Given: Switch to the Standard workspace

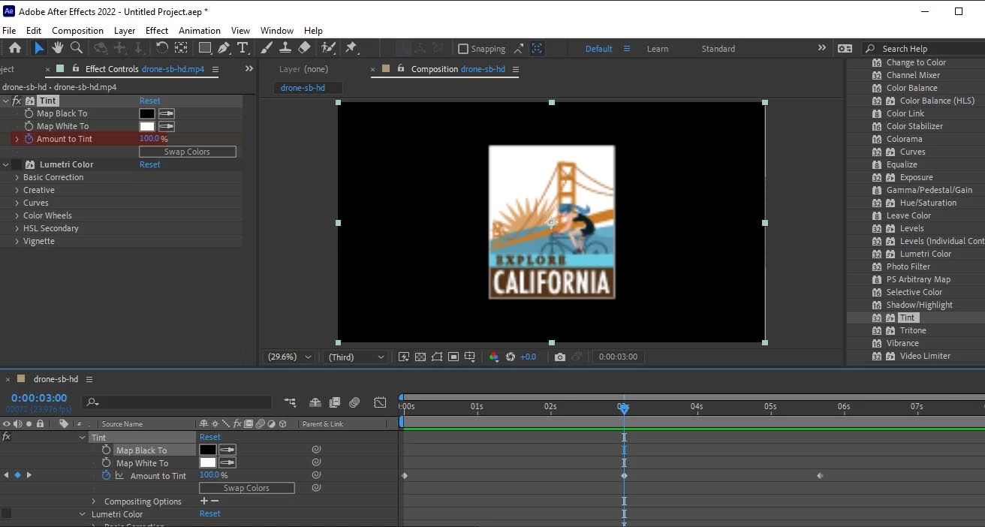Looking at the screenshot, I should tap(718, 49).
